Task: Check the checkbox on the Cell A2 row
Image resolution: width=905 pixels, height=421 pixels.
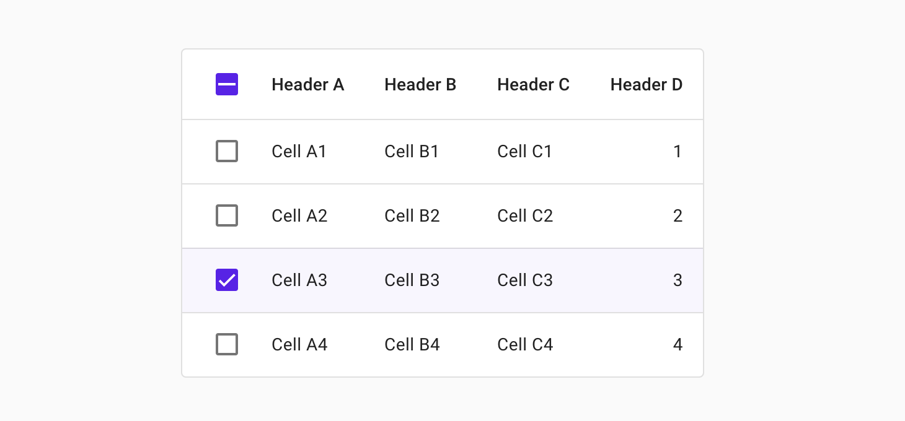Action: 227,215
